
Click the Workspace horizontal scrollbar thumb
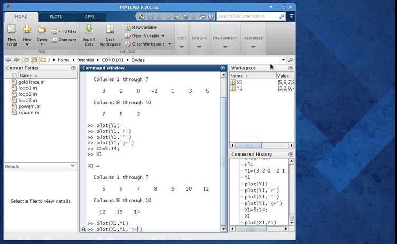[248, 145]
